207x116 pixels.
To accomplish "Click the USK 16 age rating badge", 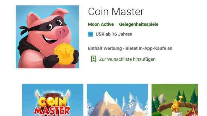I will [90, 34].
